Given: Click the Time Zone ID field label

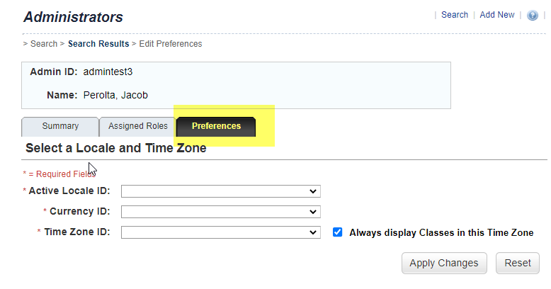Looking at the screenshot, I should click(76, 232).
